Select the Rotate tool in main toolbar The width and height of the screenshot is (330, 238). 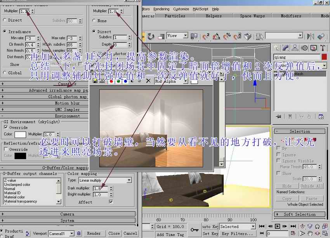pyautogui.click(x=151, y=36)
